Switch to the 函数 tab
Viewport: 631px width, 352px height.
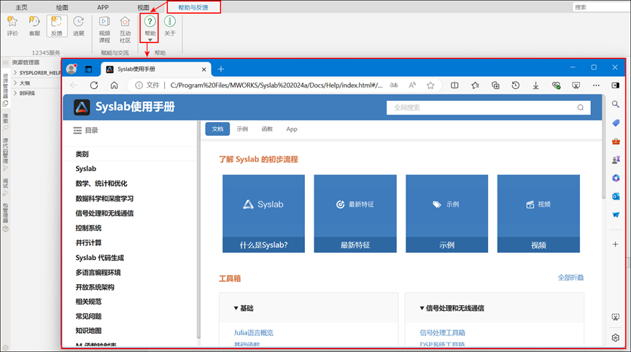pyautogui.click(x=267, y=129)
